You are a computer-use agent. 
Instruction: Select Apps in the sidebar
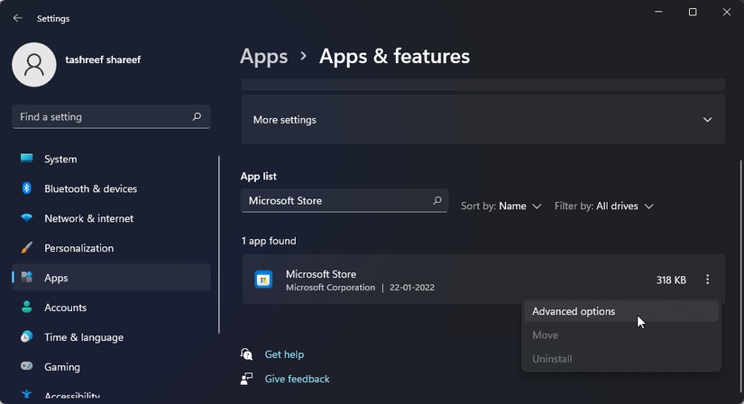111,277
